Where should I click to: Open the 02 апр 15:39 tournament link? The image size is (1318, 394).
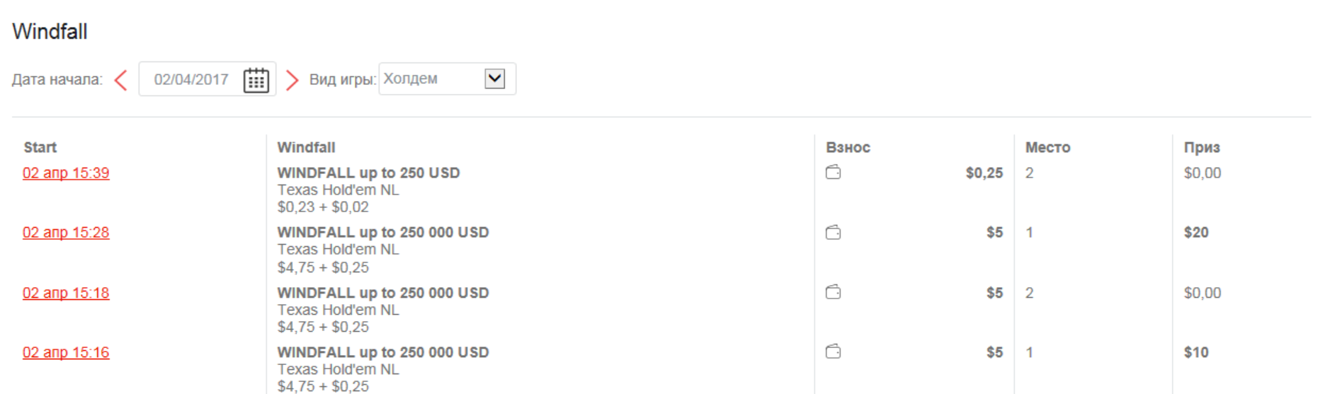point(66,173)
